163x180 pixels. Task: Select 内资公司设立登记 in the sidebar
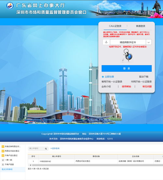12,151
